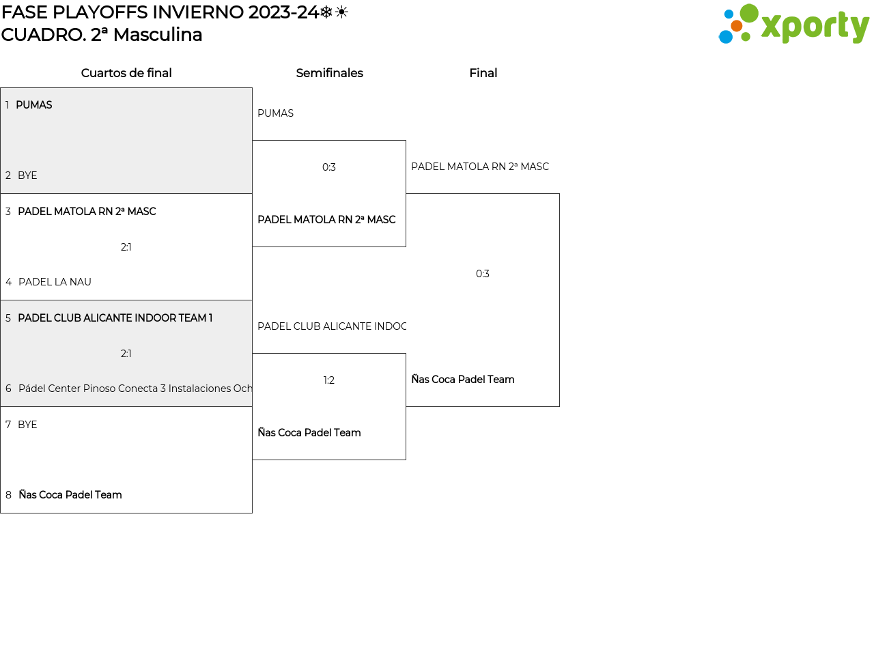Select PUMAS in the quarterfinals

(34, 105)
